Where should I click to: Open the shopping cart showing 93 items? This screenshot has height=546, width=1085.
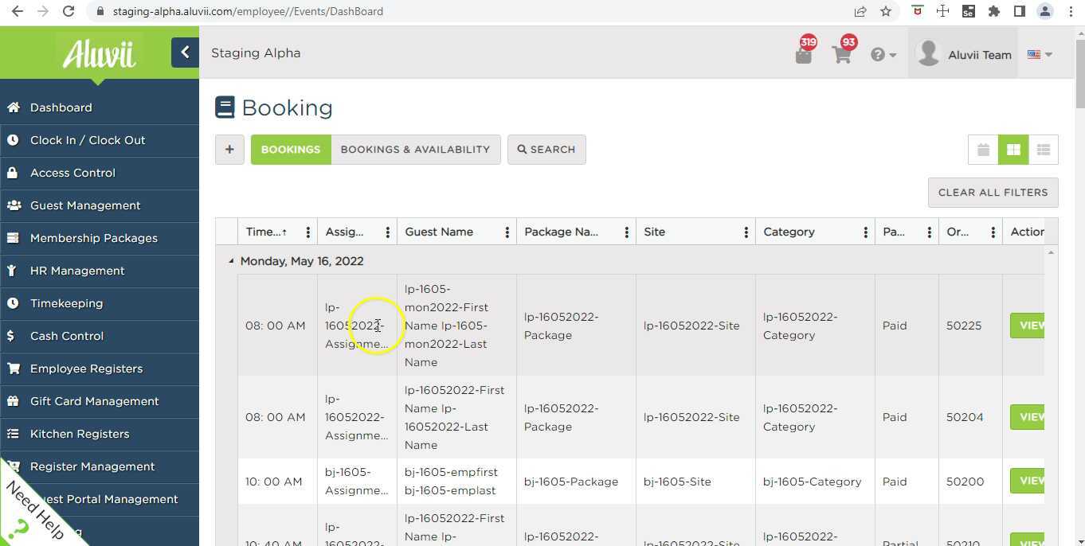coord(841,53)
